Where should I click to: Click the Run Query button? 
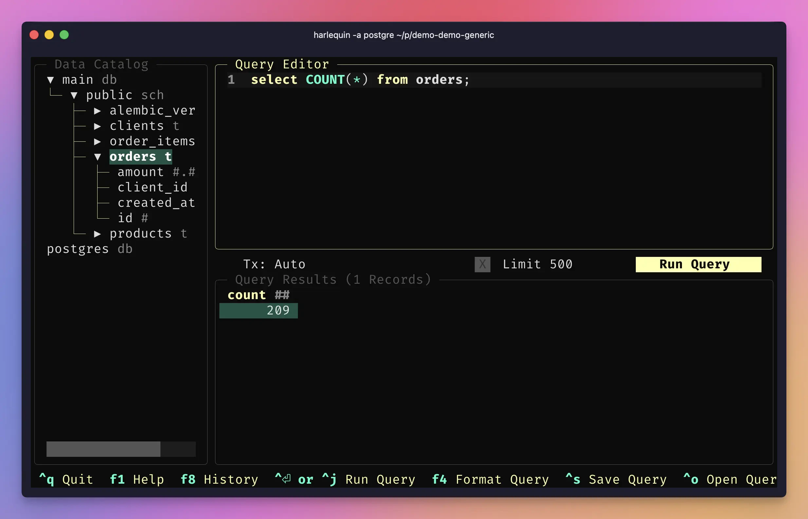(x=698, y=264)
